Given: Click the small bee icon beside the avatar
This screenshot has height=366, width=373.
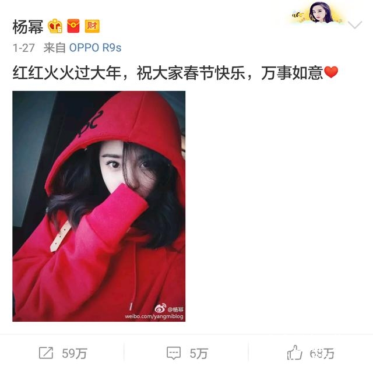Looking at the screenshot, I should (297, 15).
